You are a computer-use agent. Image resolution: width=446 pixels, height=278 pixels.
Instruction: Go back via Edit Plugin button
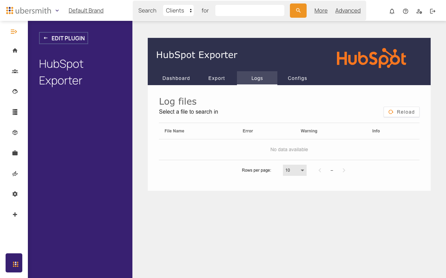(x=63, y=38)
